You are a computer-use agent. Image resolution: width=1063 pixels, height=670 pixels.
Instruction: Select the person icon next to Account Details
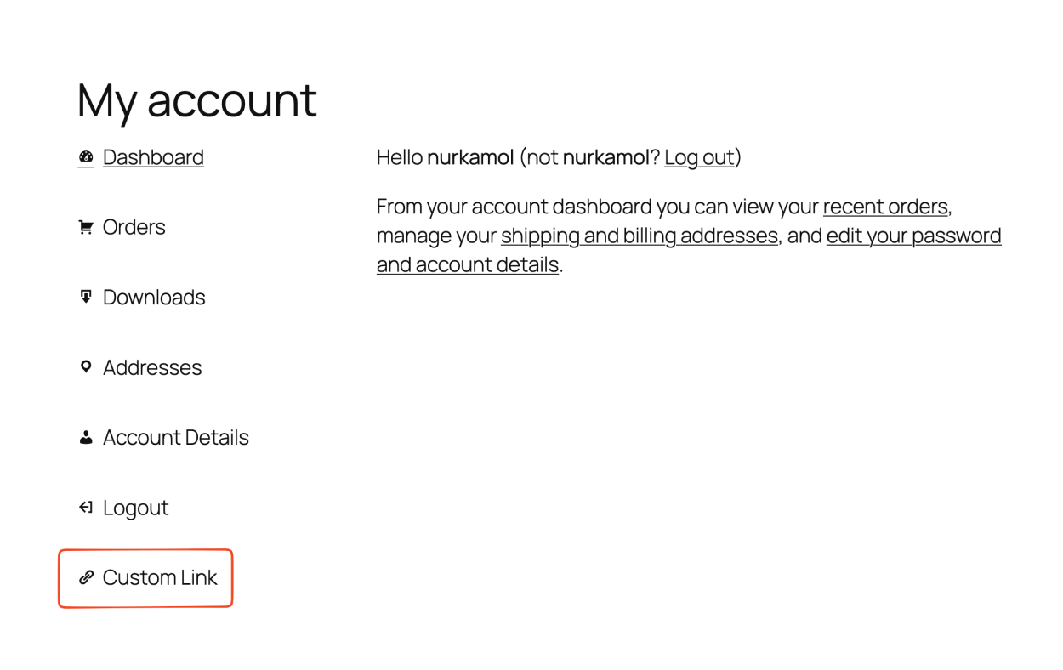(x=85, y=437)
